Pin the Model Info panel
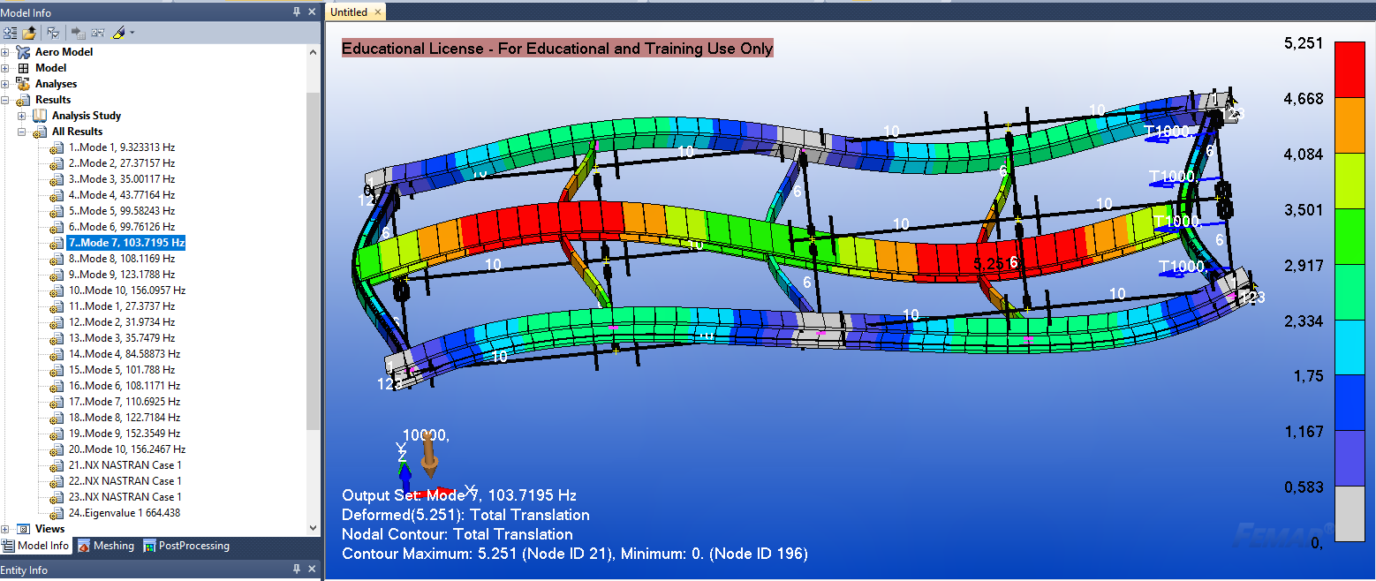Image resolution: width=1376 pixels, height=581 pixels. (x=296, y=11)
